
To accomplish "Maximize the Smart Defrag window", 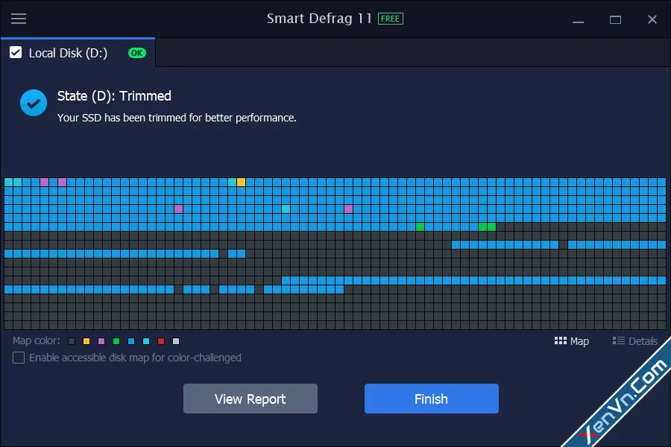I will (x=615, y=19).
